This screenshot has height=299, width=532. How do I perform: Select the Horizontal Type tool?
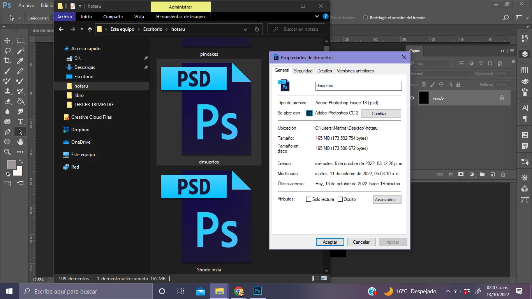(x=20, y=121)
